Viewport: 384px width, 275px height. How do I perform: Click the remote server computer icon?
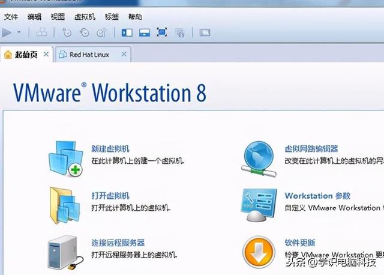coord(65,252)
